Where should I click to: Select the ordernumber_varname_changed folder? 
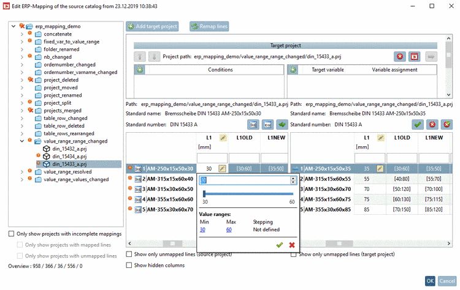pos(80,72)
